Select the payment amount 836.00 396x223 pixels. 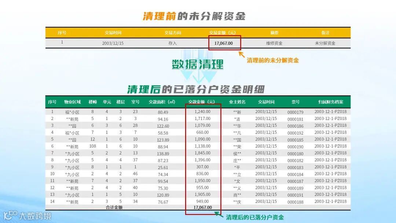pyautogui.click(x=202, y=174)
